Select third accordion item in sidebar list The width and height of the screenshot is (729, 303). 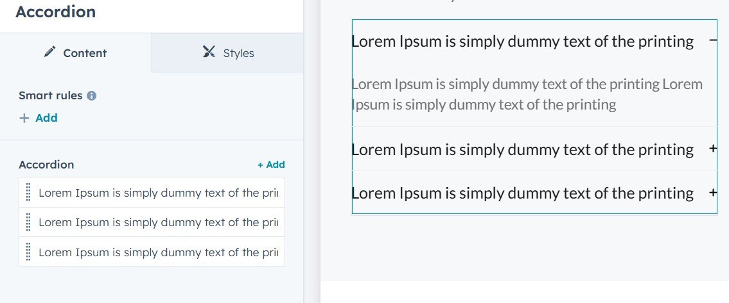click(x=157, y=252)
